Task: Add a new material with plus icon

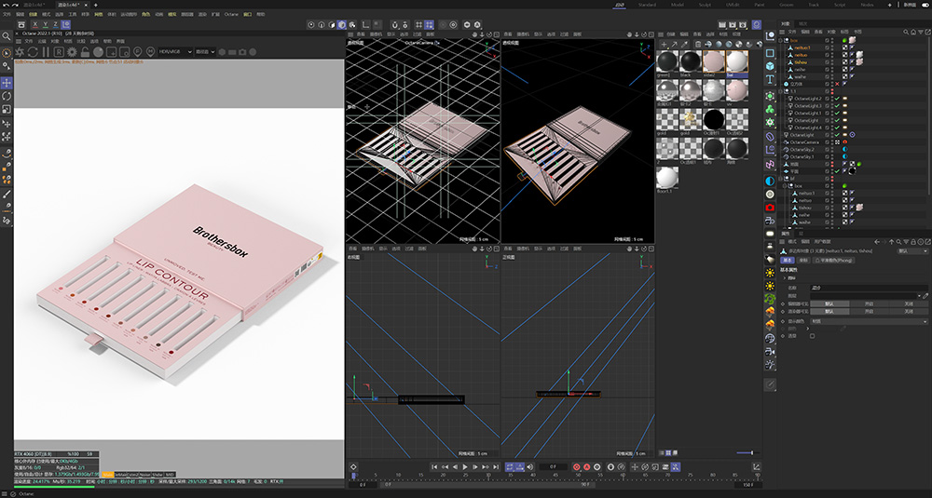Action: pos(665,45)
